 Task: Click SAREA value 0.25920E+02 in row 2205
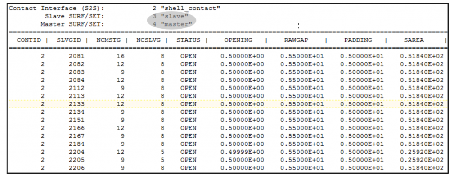(422, 160)
